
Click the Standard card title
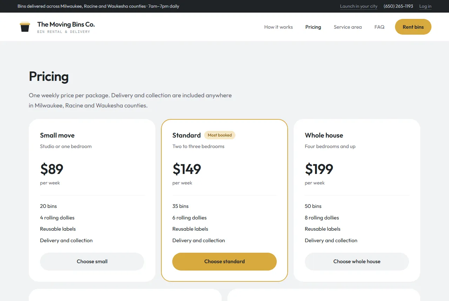187,135
